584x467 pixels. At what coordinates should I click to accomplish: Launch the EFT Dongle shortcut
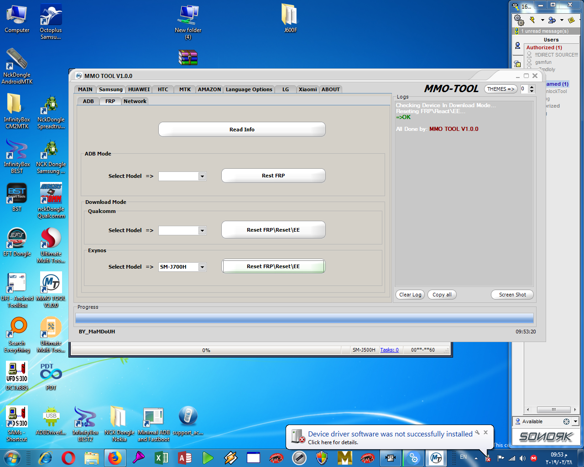point(17,242)
